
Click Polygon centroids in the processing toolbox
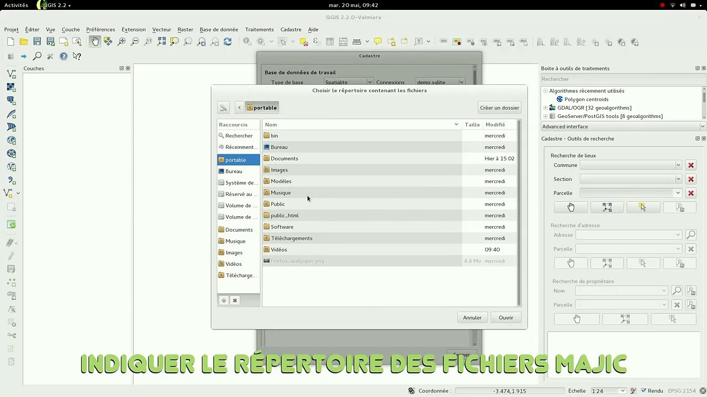pos(586,99)
